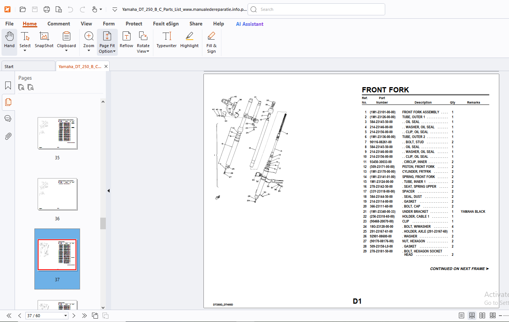
Task: Open the Protect ribbon tab
Action: pyautogui.click(x=134, y=24)
